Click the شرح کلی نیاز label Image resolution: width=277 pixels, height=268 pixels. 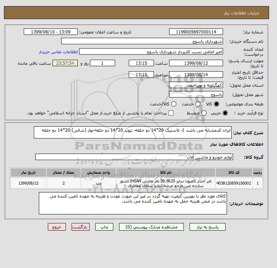coord(248,133)
